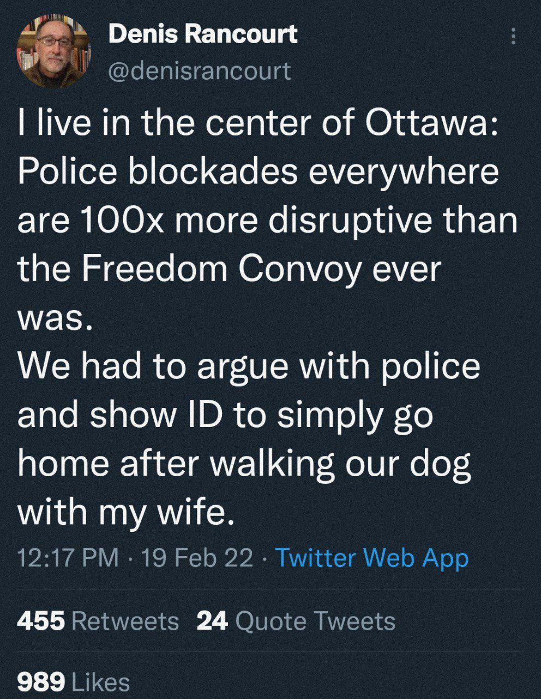The width and height of the screenshot is (541, 699).
Task: Click the 12:17 PM timestamp
Action: (x=68, y=558)
